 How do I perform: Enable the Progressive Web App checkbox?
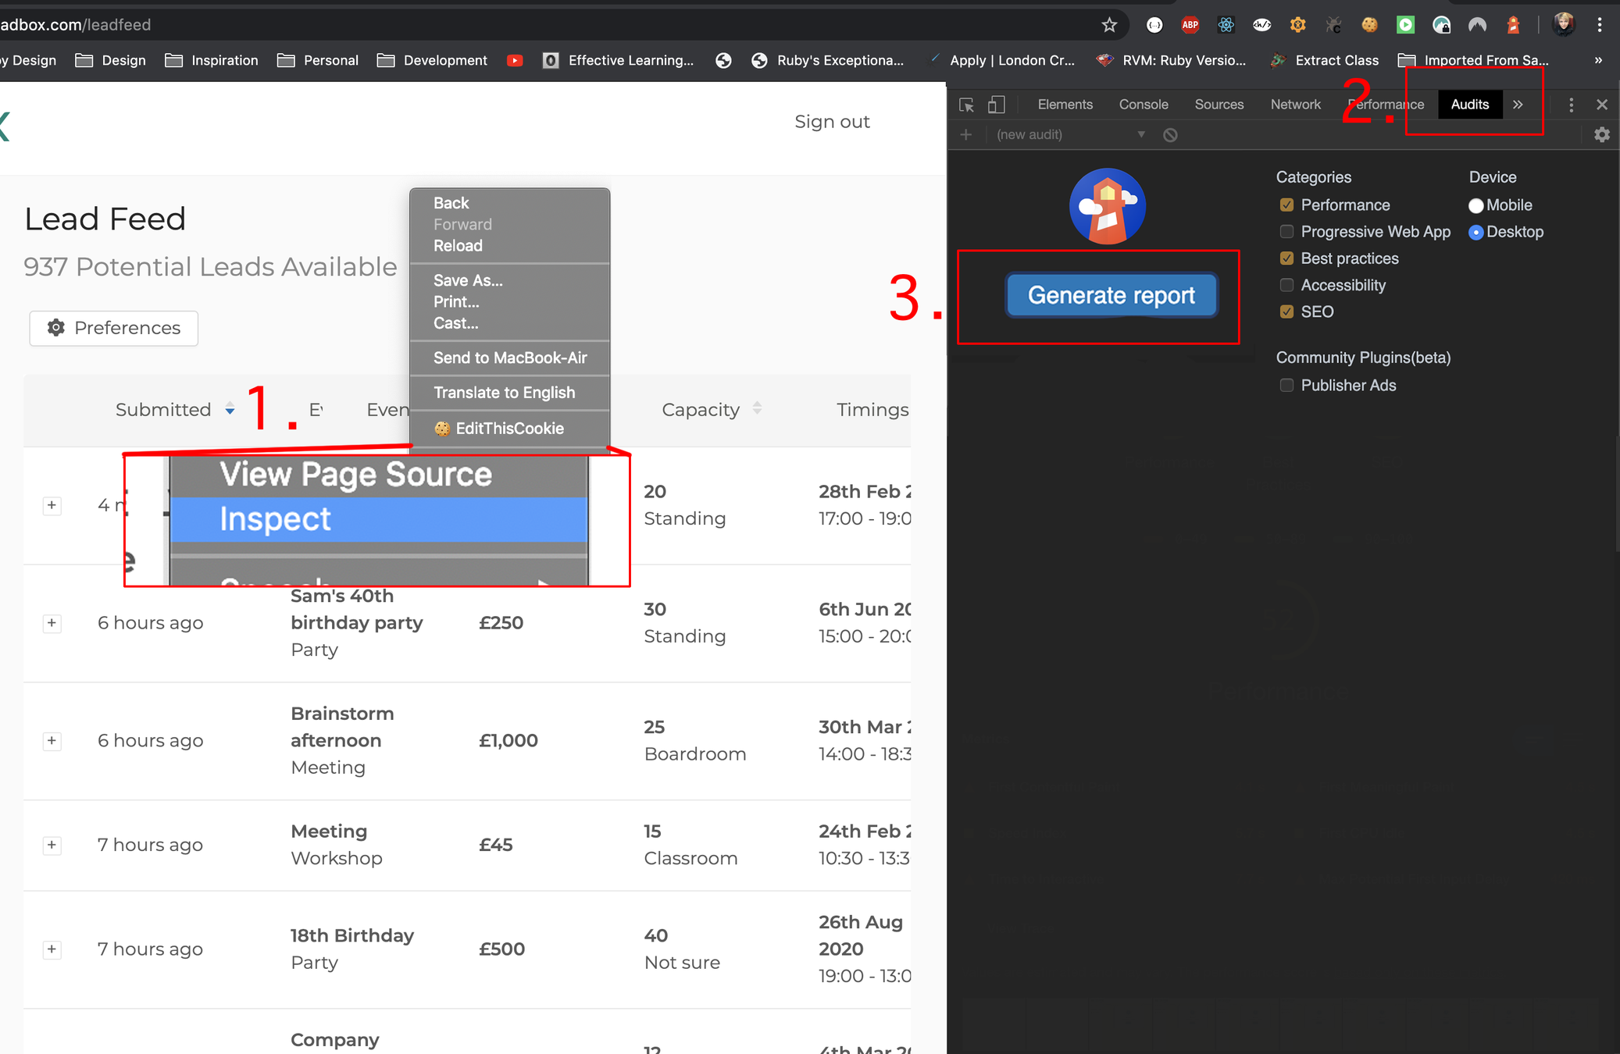click(x=1286, y=232)
